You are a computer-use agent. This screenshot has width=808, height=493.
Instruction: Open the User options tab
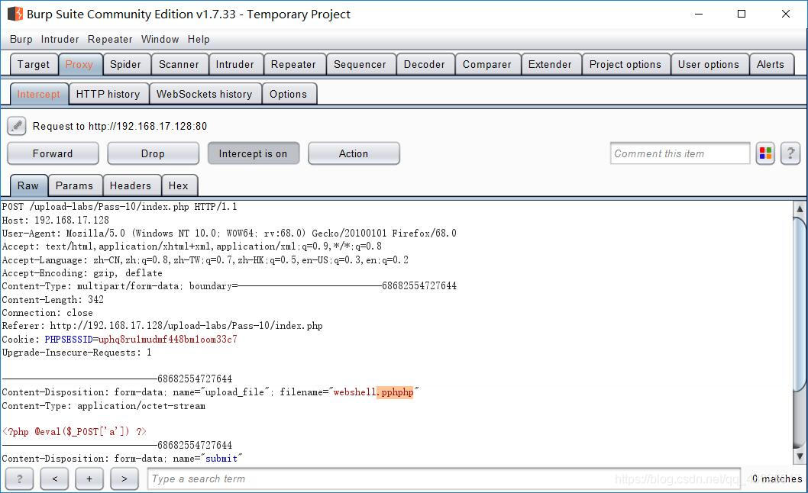pos(709,64)
